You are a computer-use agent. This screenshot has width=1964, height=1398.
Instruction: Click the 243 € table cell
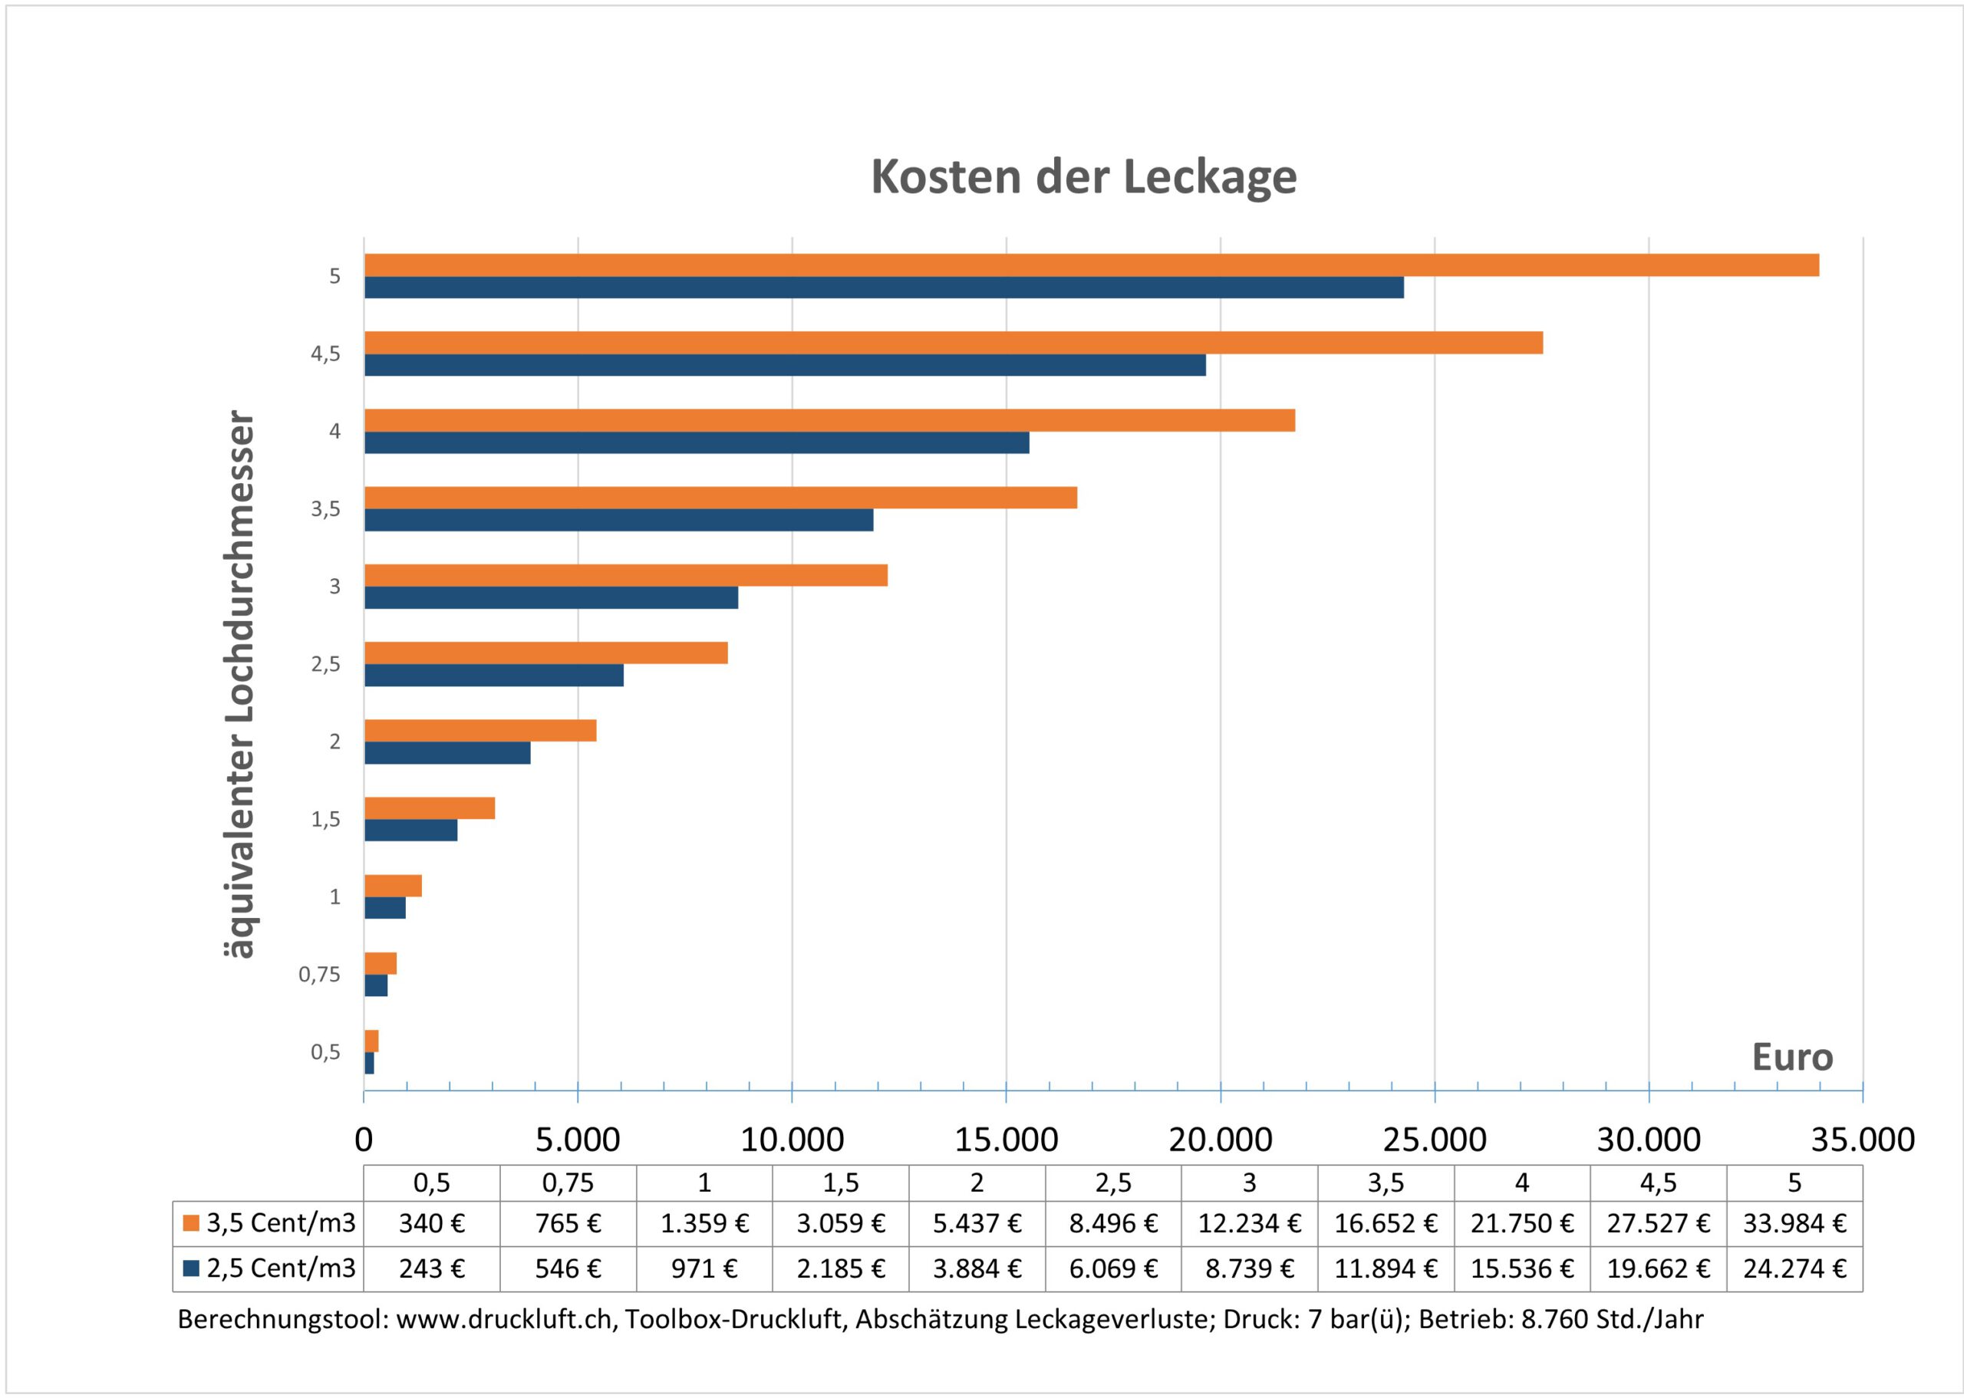coord(431,1269)
